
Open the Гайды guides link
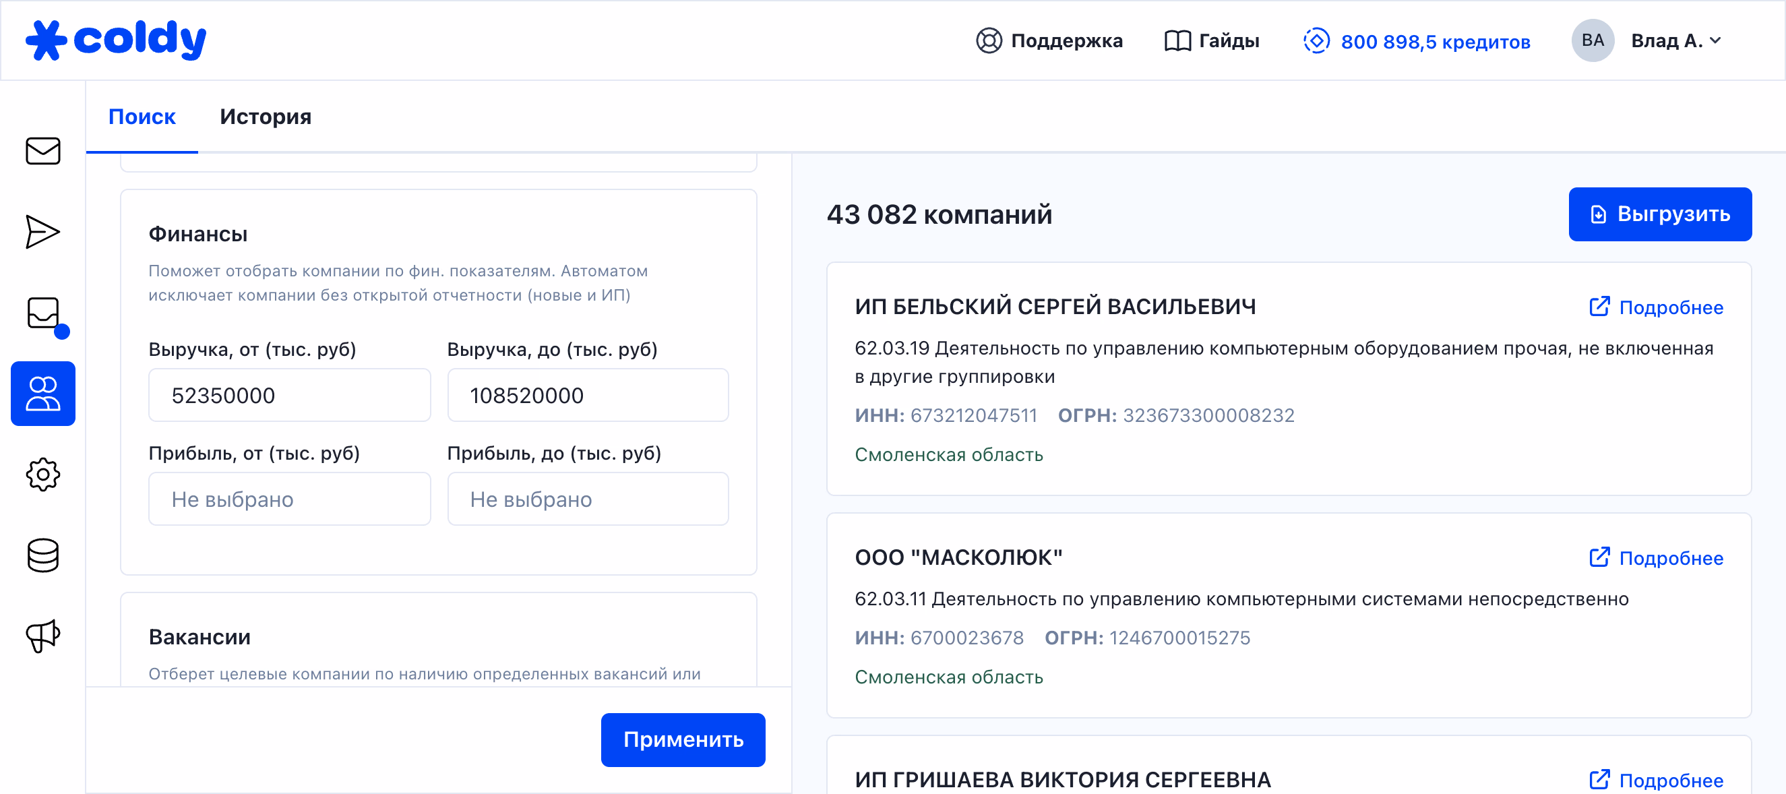(1211, 41)
